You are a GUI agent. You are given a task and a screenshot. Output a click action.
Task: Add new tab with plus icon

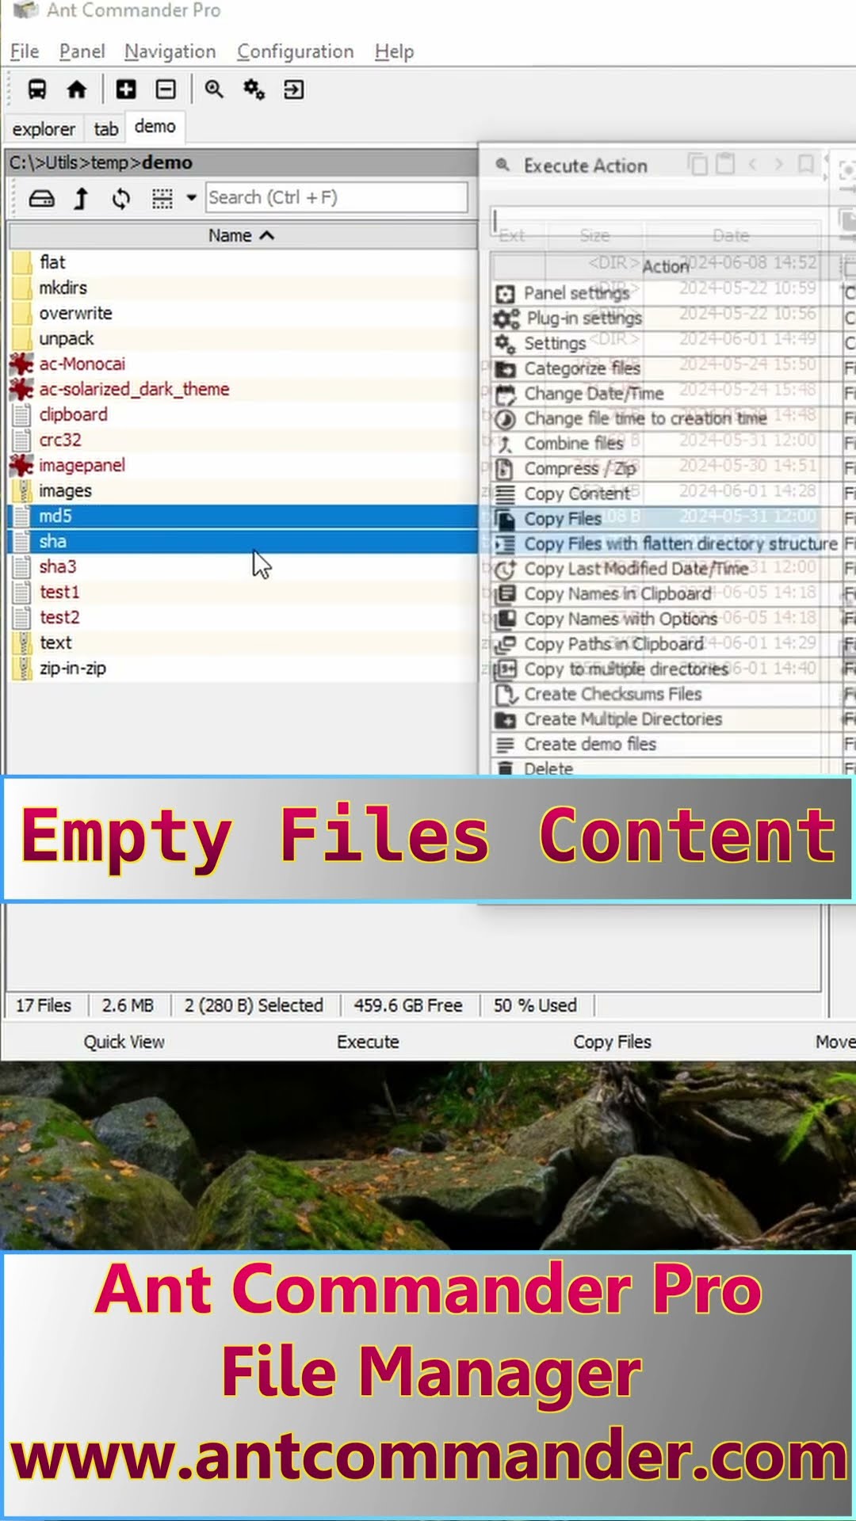pos(126,90)
